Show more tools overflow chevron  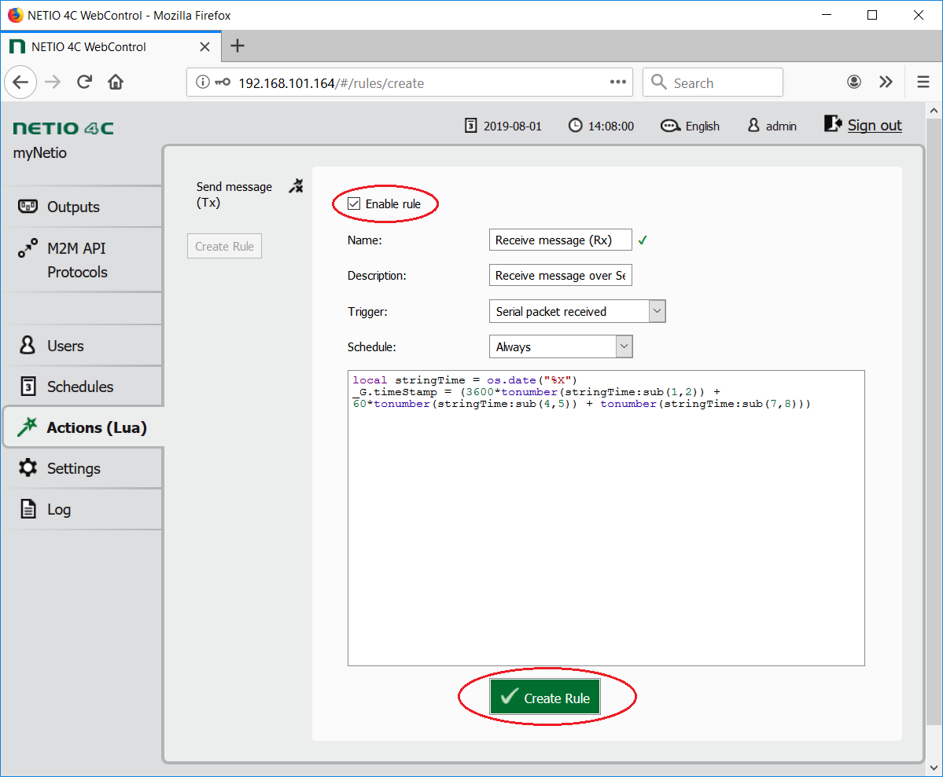pyautogui.click(x=886, y=82)
